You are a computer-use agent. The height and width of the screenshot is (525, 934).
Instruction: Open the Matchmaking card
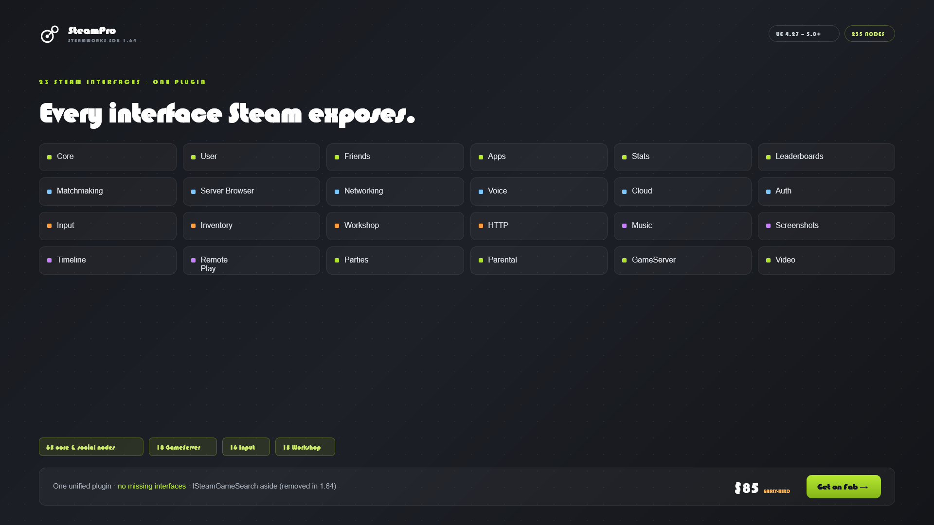(x=108, y=192)
